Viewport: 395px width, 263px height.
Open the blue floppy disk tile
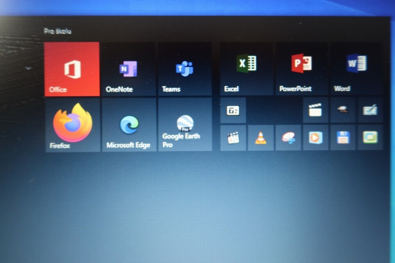343,138
